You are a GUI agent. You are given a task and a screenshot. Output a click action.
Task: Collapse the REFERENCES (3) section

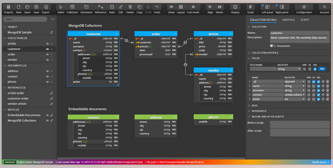tap(5, 88)
